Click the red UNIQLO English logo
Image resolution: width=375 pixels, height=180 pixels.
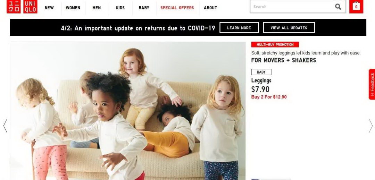pyautogui.click(x=30, y=7)
